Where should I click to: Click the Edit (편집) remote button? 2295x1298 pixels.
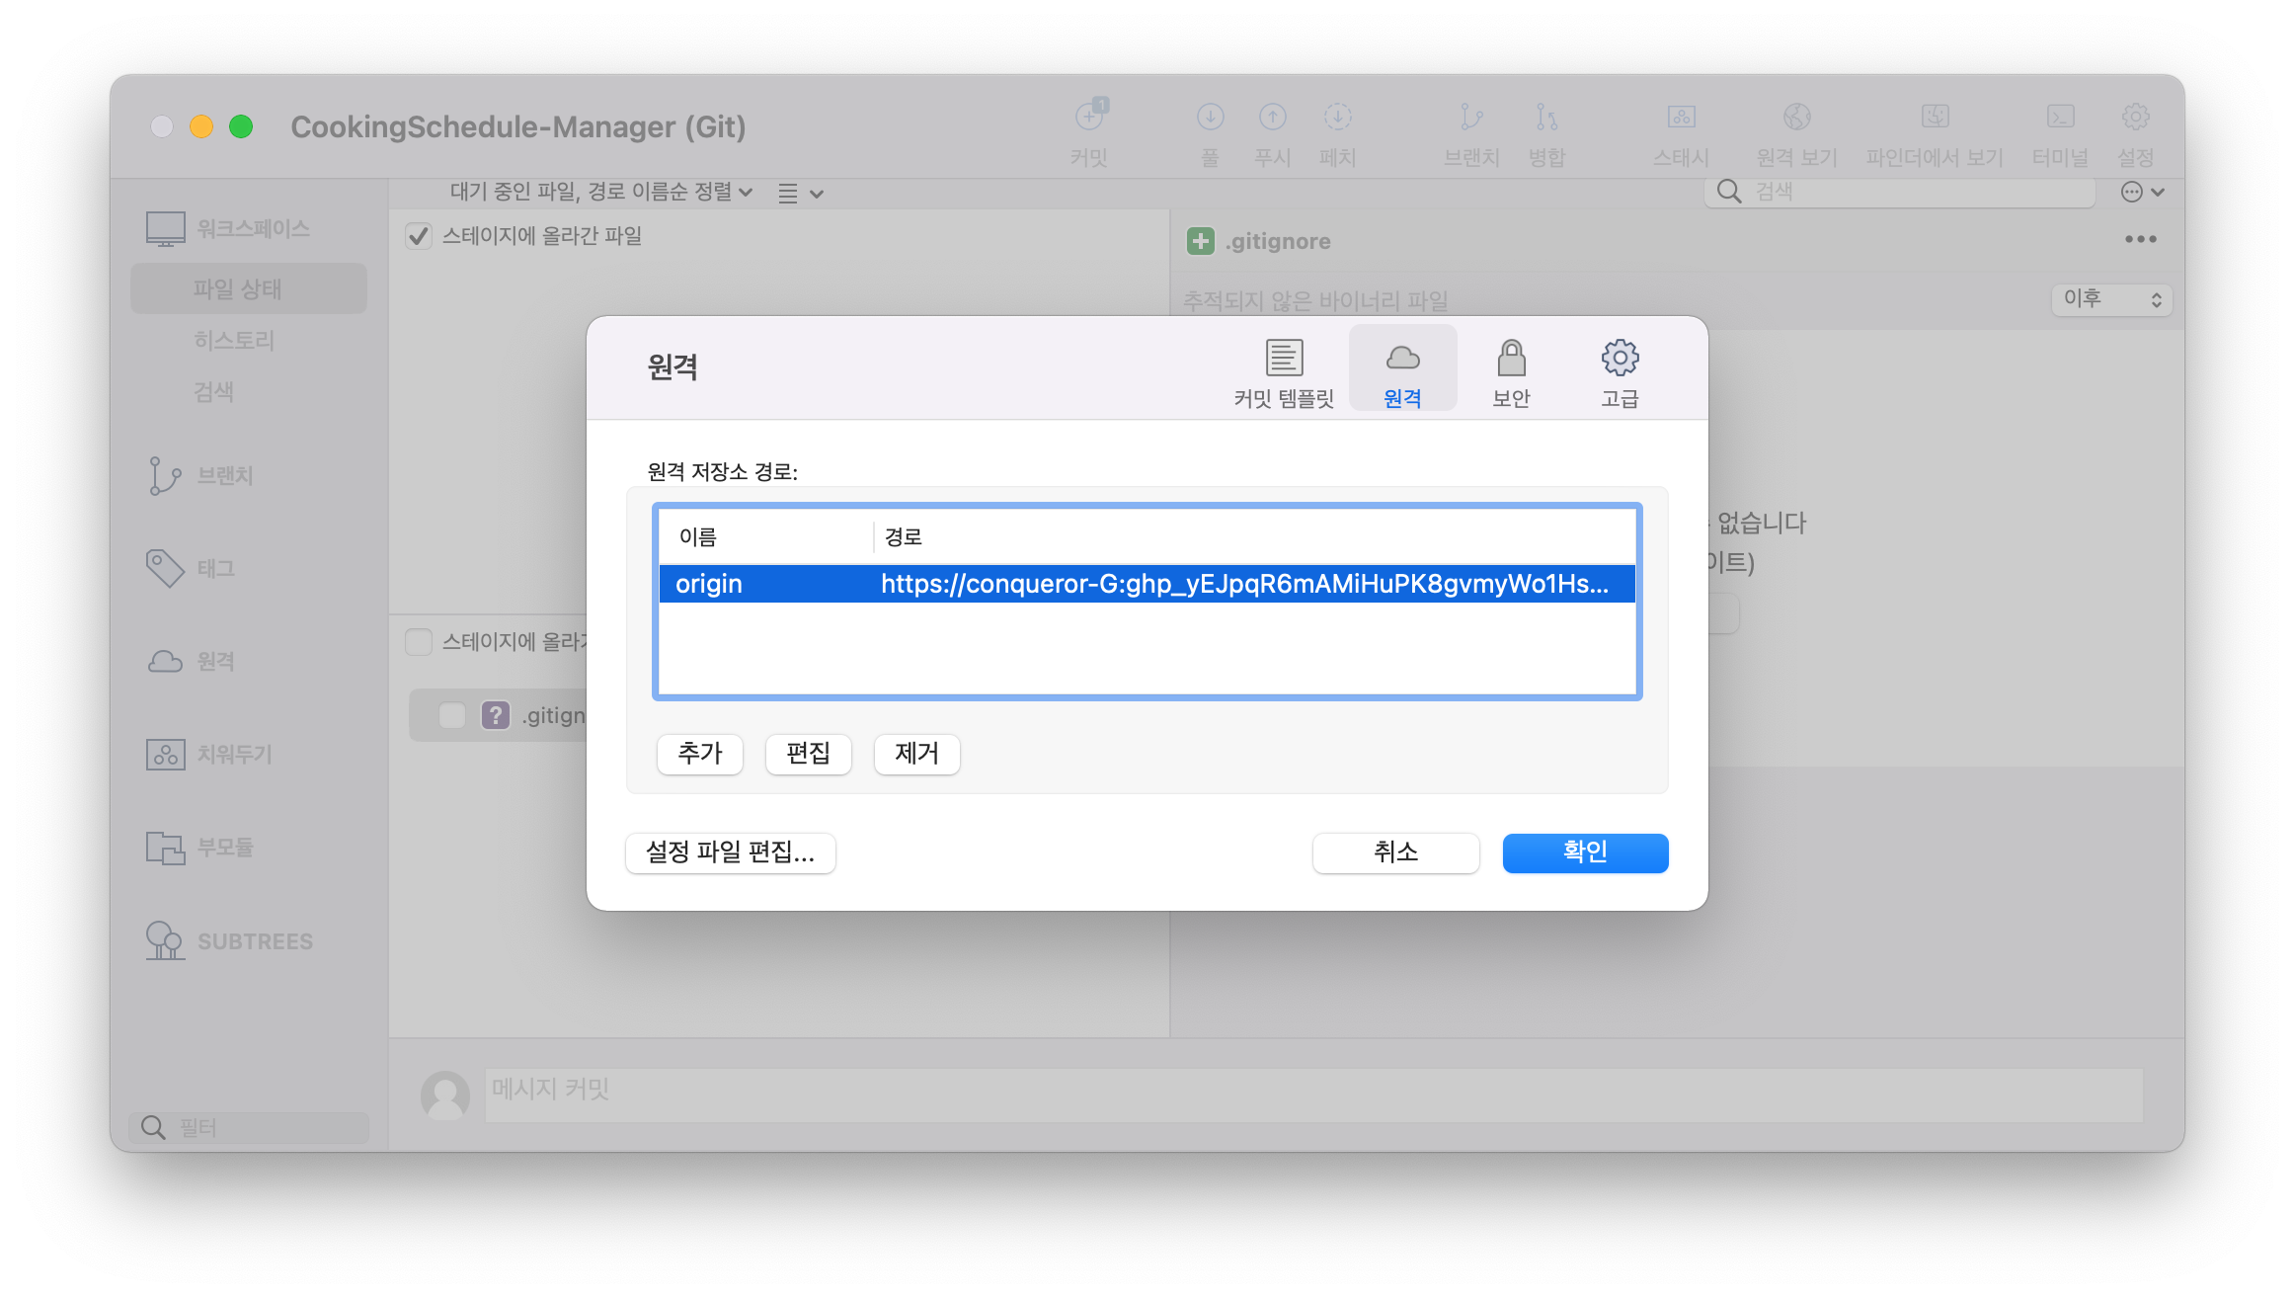coord(808,754)
